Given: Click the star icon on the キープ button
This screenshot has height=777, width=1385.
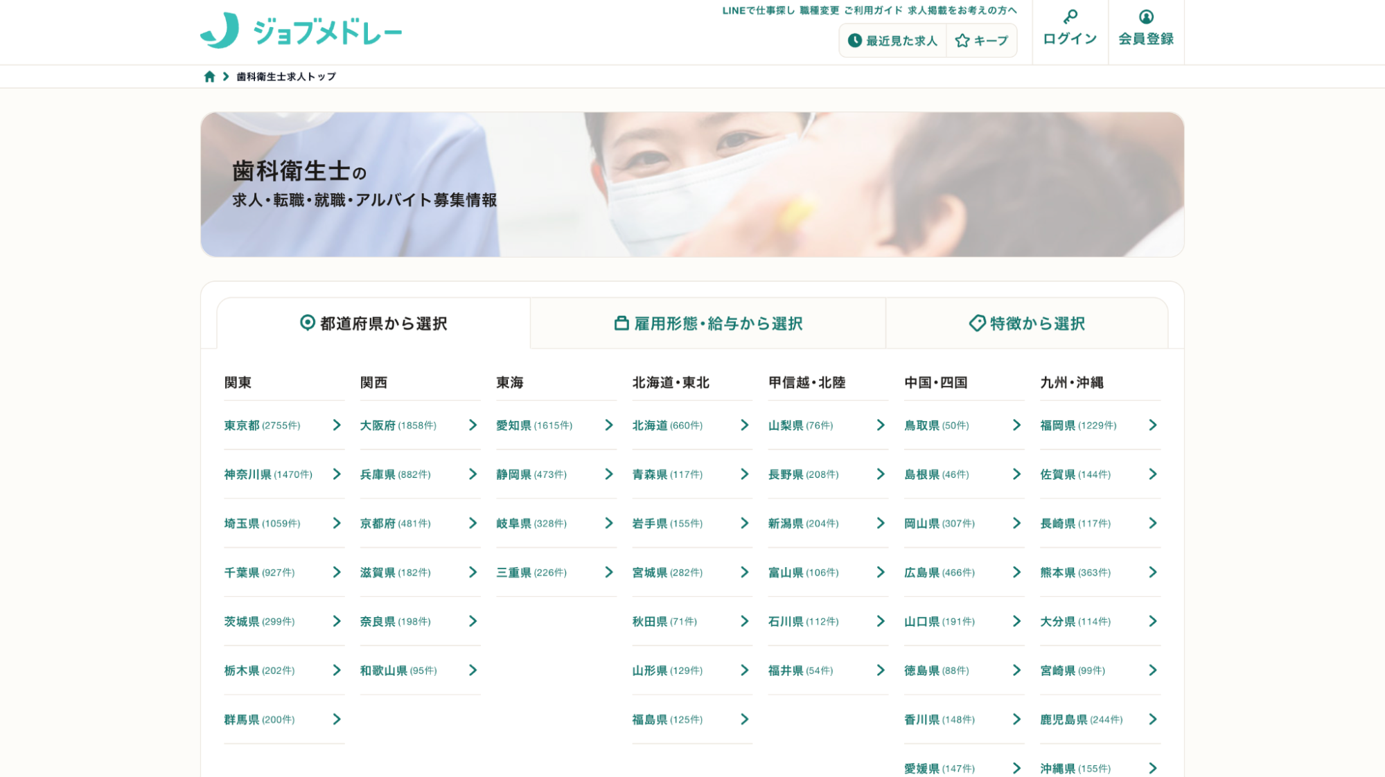Looking at the screenshot, I should [962, 41].
